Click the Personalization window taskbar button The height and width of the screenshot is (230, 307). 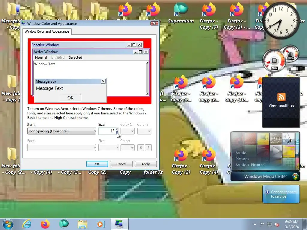[x=119, y=224]
